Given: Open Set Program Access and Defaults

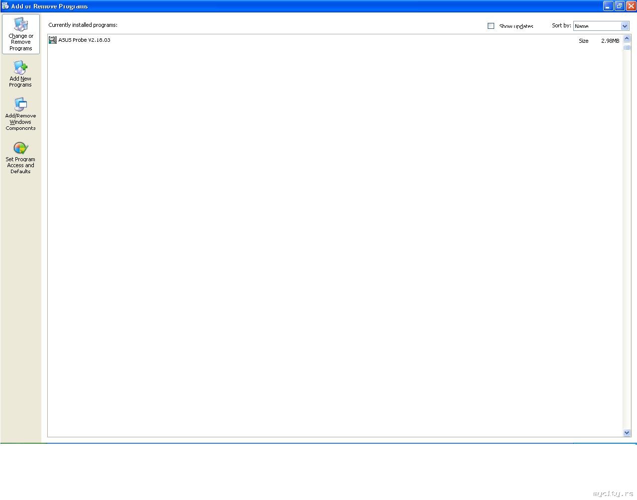Looking at the screenshot, I should click(20, 158).
